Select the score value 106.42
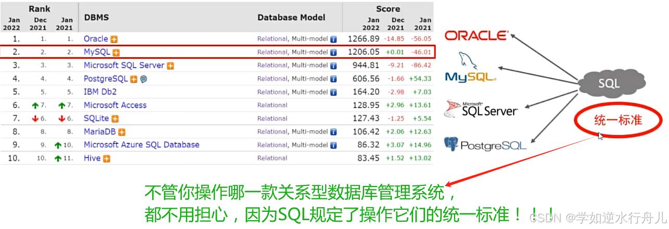669x229 pixels. [367, 132]
